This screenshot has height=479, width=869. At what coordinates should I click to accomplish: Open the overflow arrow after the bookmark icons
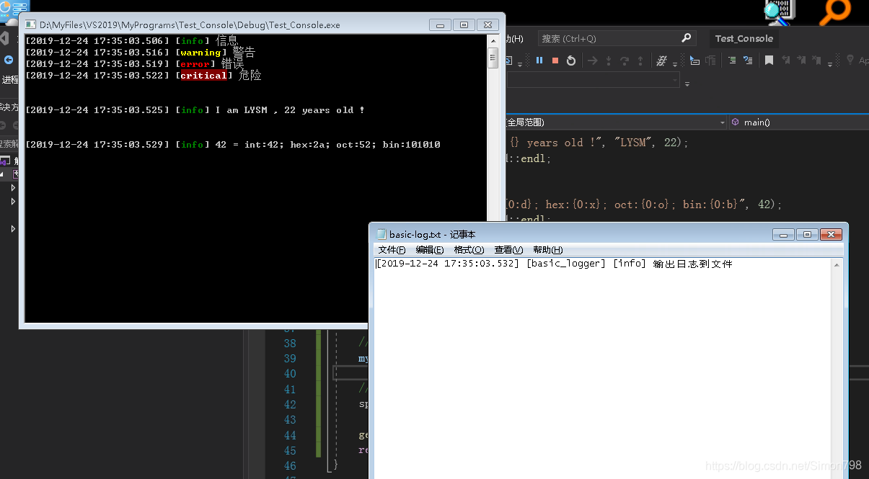click(830, 65)
